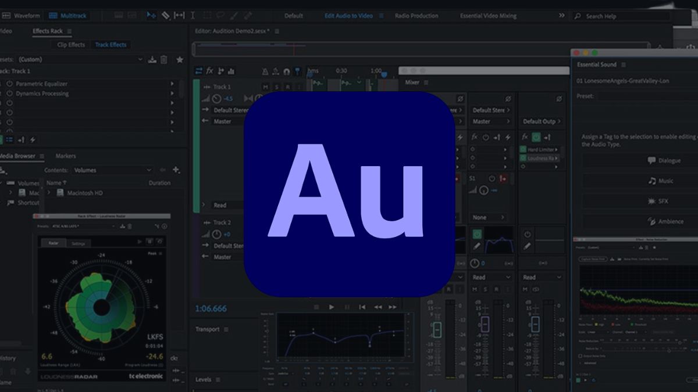The image size is (698, 392).
Task: Toggle power for third effects rack slot
Action: (9, 103)
